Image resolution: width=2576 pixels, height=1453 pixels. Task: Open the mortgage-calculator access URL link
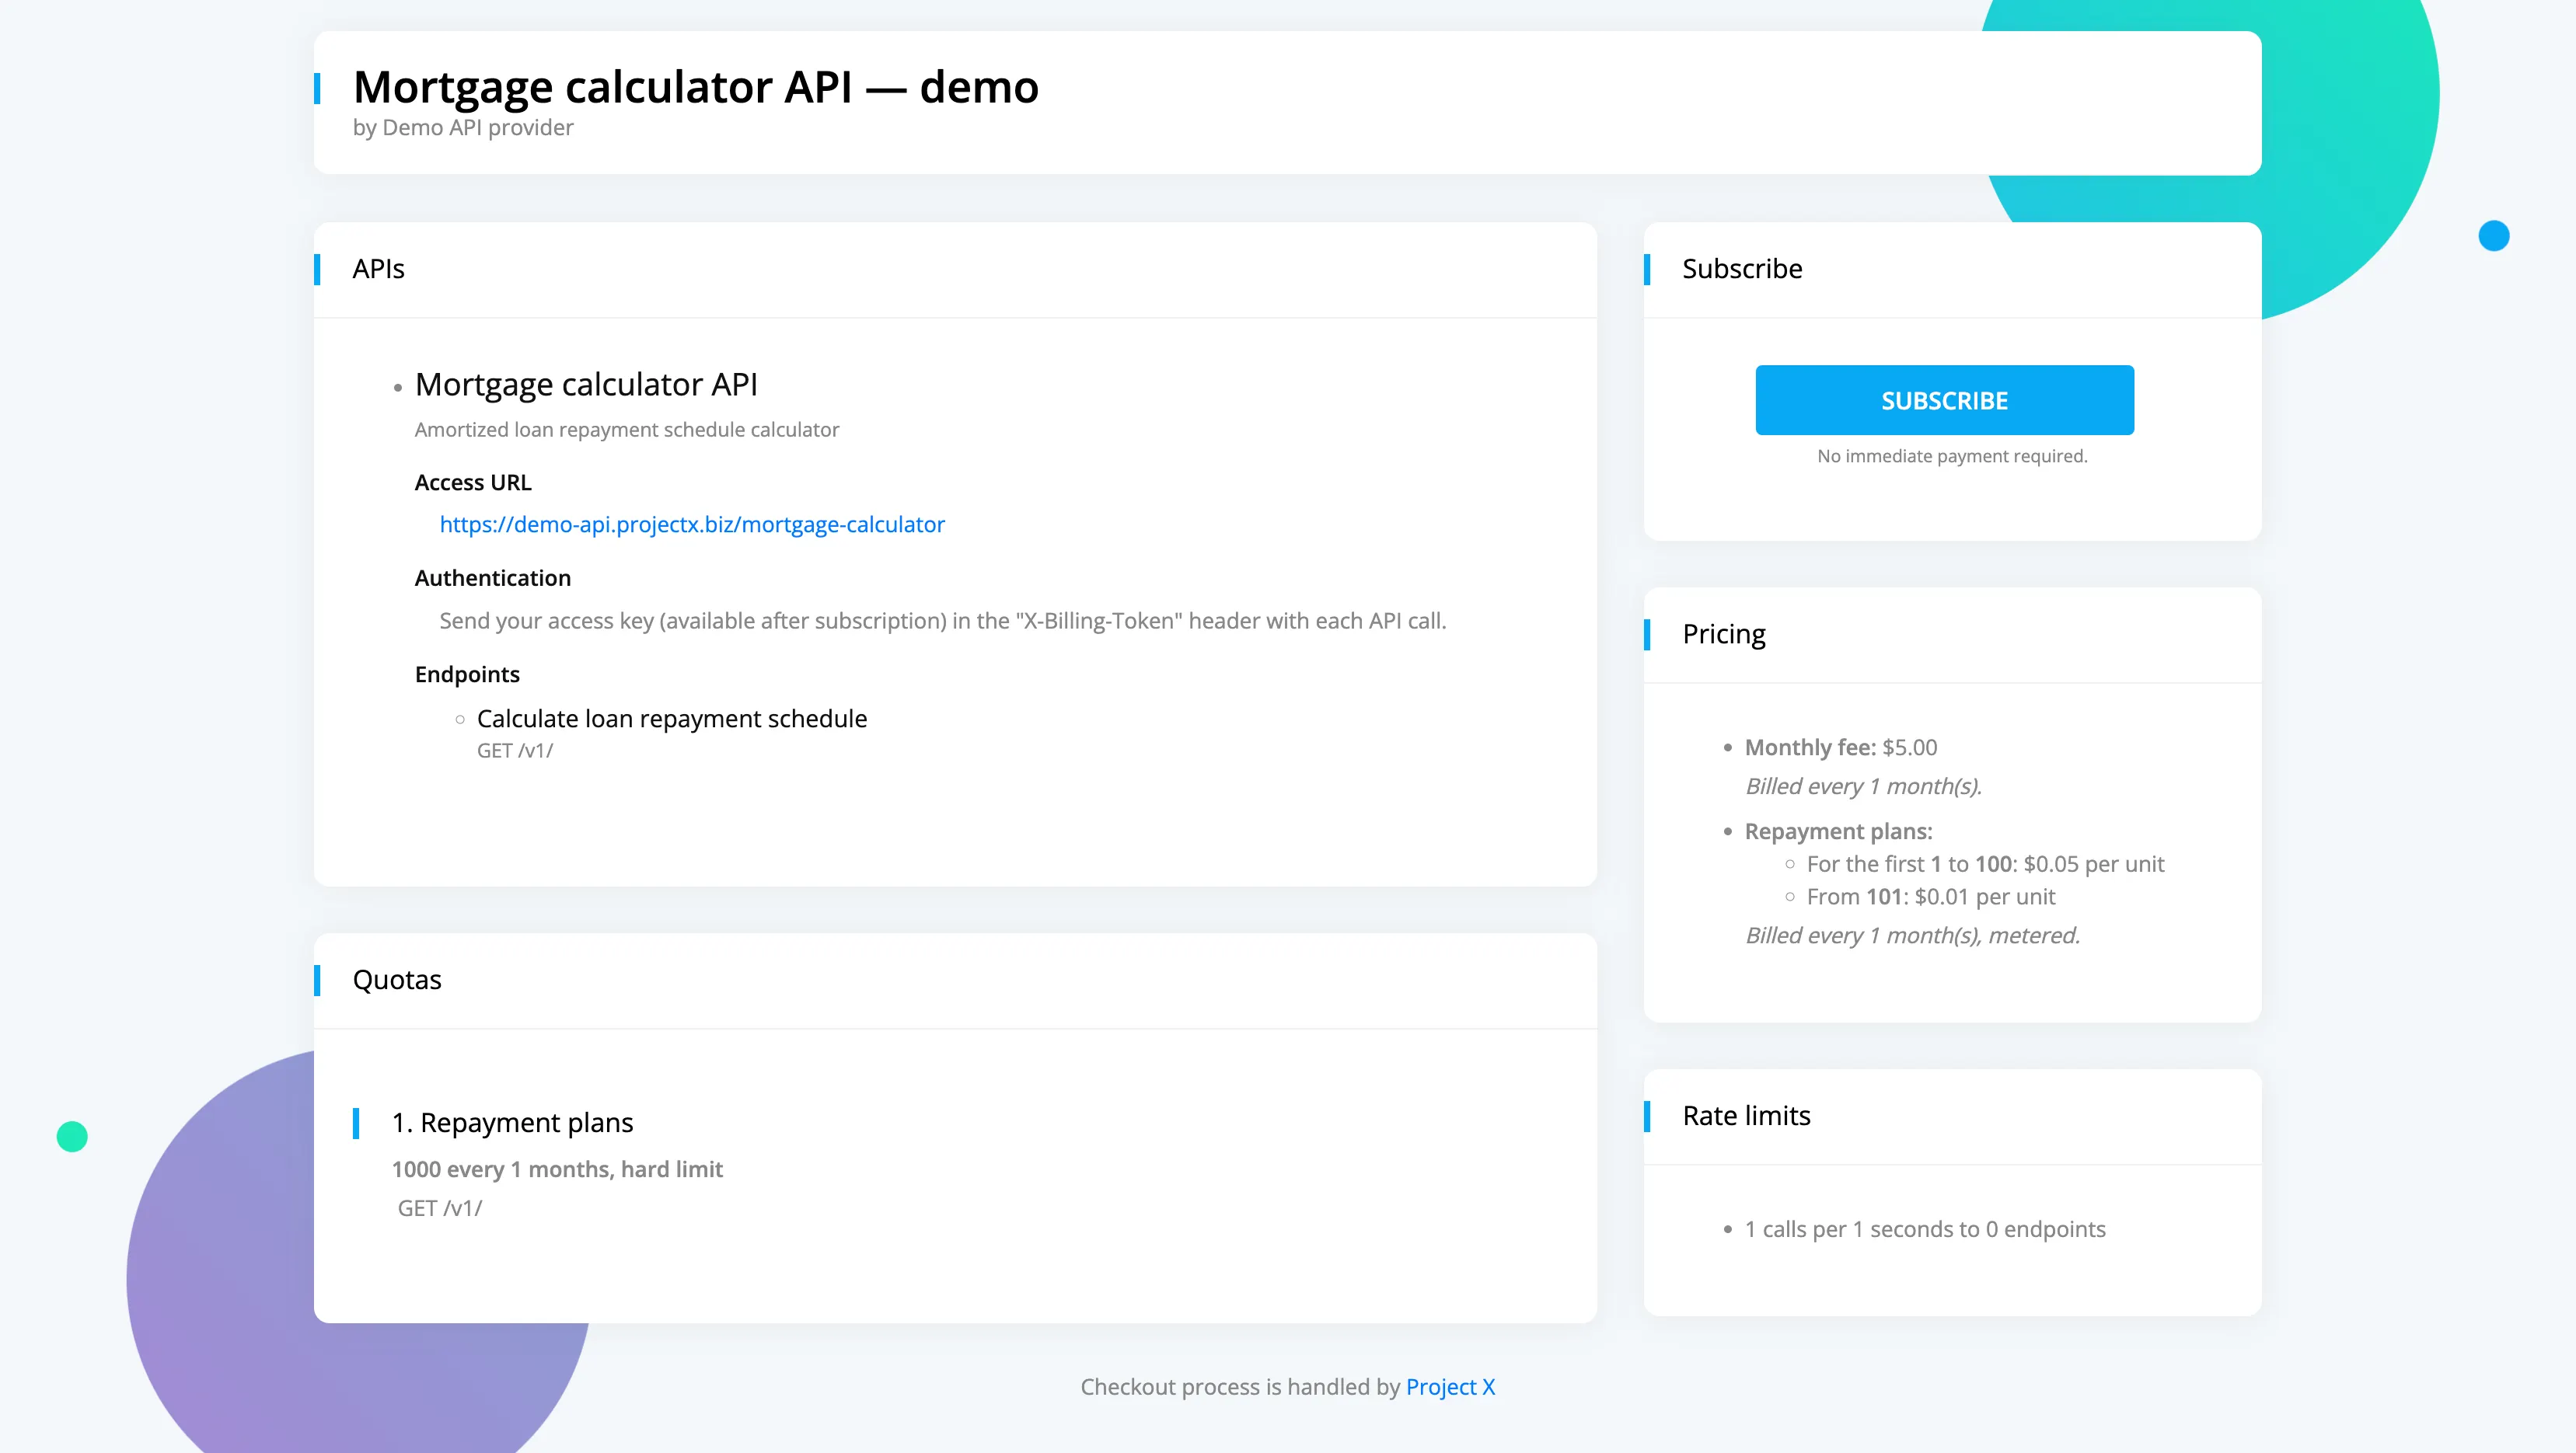tap(692, 524)
